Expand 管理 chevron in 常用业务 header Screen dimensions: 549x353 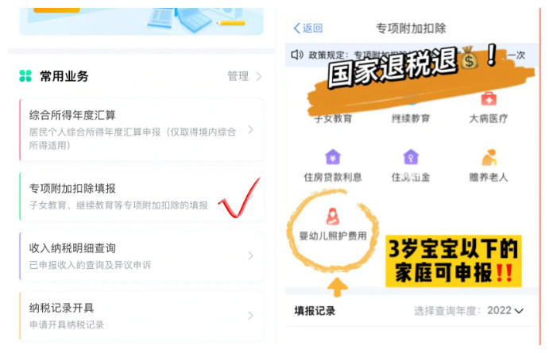tap(259, 76)
